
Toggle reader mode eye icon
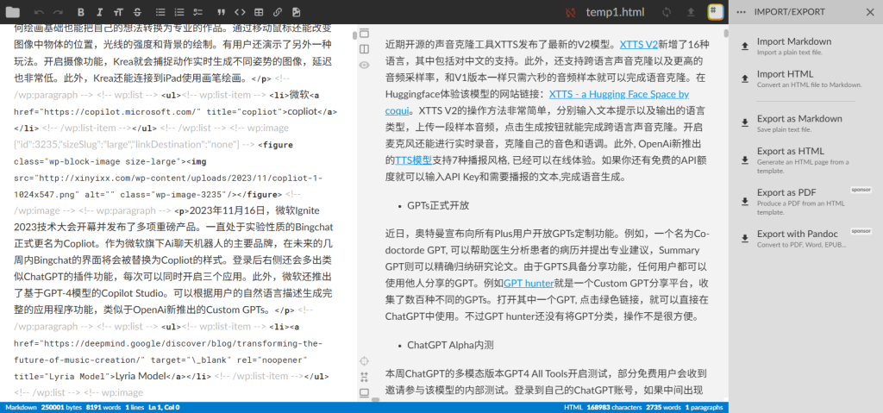(x=365, y=65)
